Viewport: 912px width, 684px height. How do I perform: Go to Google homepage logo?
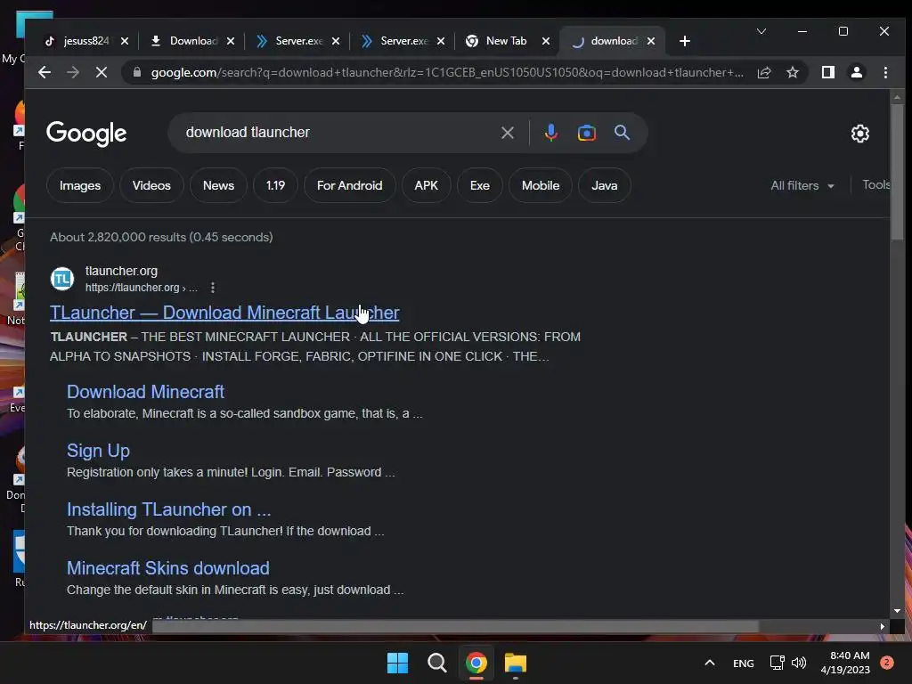click(86, 134)
